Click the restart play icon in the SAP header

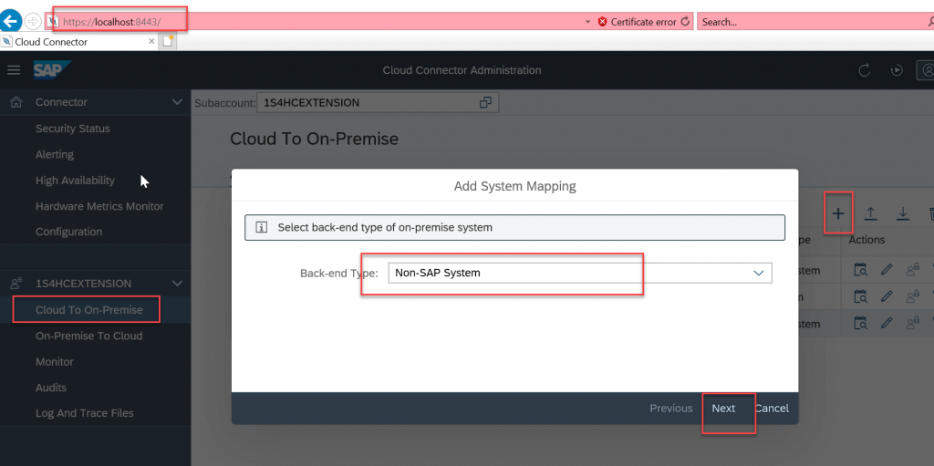[897, 70]
